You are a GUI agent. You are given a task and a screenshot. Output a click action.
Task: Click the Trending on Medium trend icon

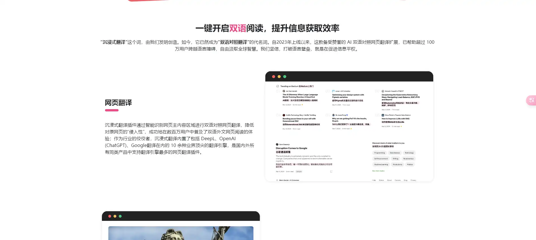tap(277, 86)
